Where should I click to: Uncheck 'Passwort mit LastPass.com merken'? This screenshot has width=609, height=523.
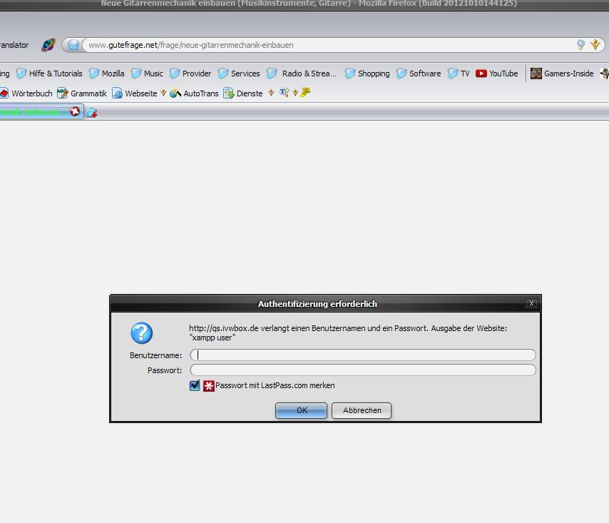194,385
